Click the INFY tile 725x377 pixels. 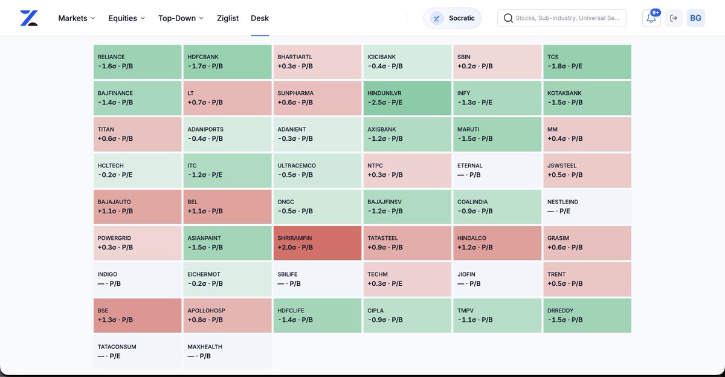point(497,98)
